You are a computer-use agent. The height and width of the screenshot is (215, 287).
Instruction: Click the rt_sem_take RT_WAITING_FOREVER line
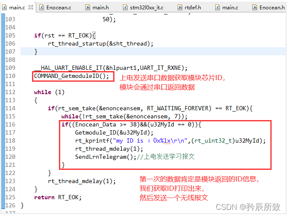[150, 108]
